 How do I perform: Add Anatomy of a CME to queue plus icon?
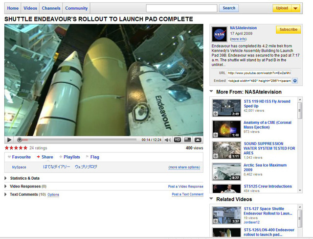pyautogui.click(x=216, y=135)
